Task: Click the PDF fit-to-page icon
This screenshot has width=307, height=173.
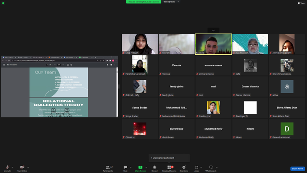Action: tap(68, 65)
